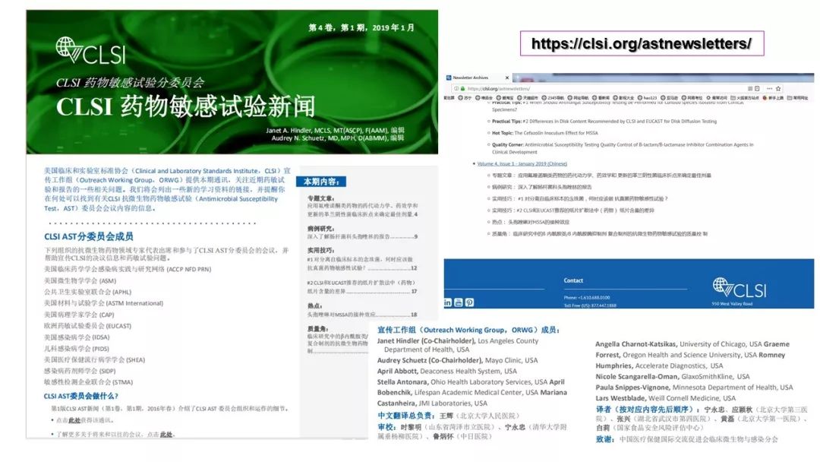This screenshot has height=462, width=820.
Task: Click Audrey Schuetz (Co-Chairholder) name
Action: tap(429, 360)
